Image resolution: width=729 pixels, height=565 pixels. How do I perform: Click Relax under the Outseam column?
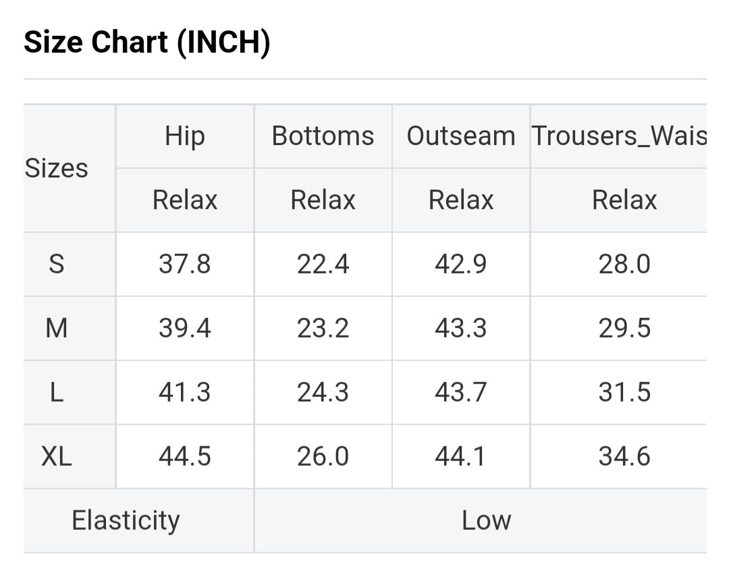[x=461, y=200]
